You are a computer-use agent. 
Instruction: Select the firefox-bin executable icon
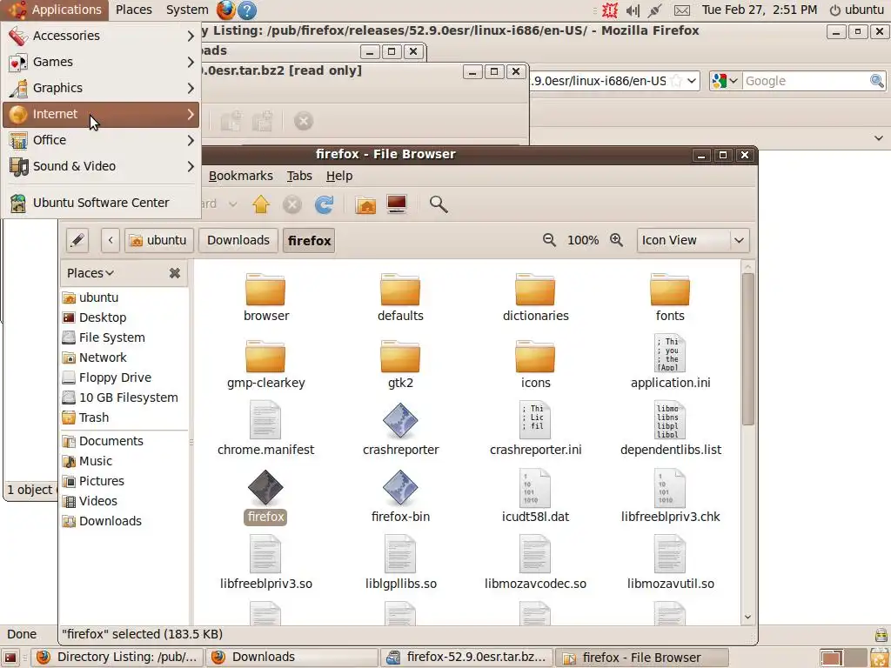[x=400, y=487]
